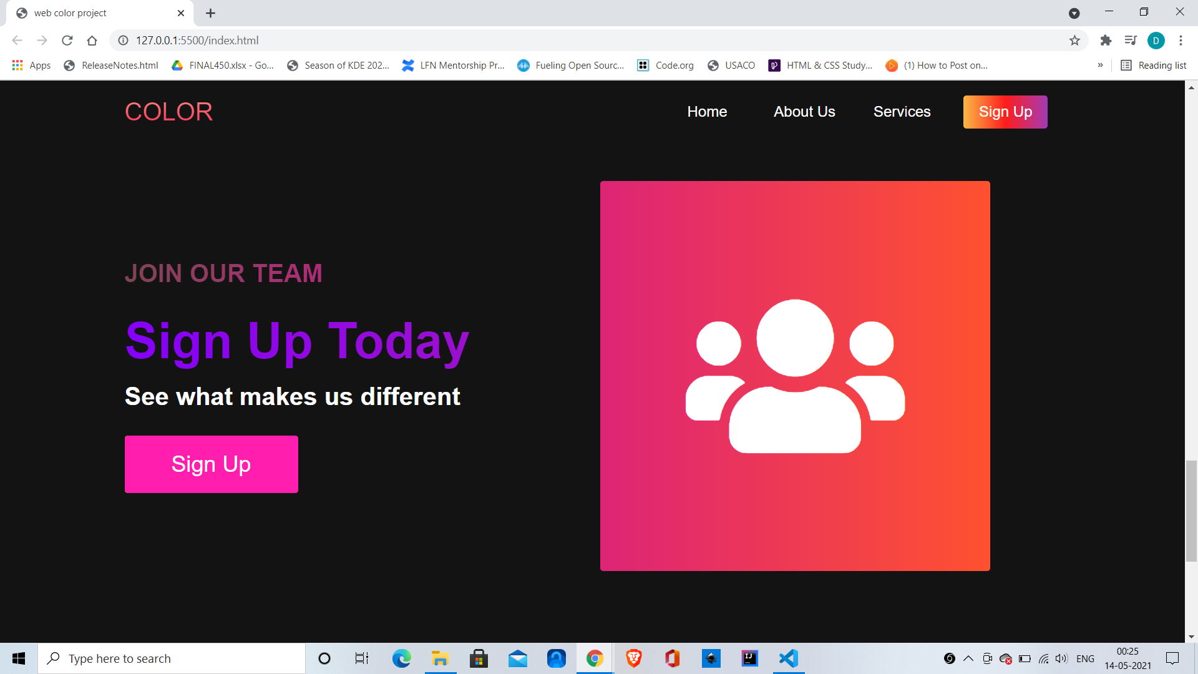This screenshot has height=674, width=1198.
Task: Open the Code.org bookmark
Action: click(665, 65)
